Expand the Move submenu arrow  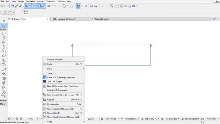pos(83,69)
